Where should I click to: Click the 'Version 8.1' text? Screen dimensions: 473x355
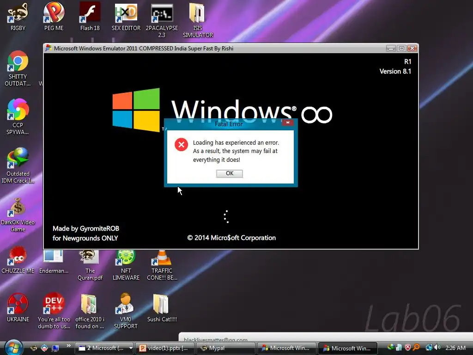tap(395, 71)
